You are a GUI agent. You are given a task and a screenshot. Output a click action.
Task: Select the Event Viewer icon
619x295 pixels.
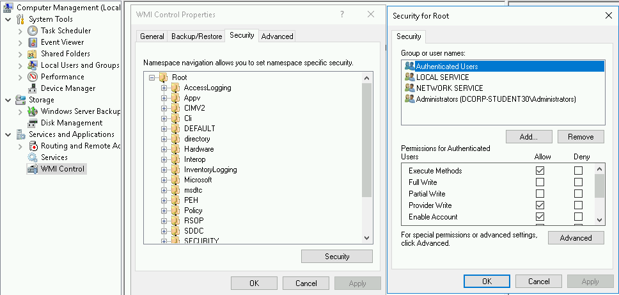(33, 42)
